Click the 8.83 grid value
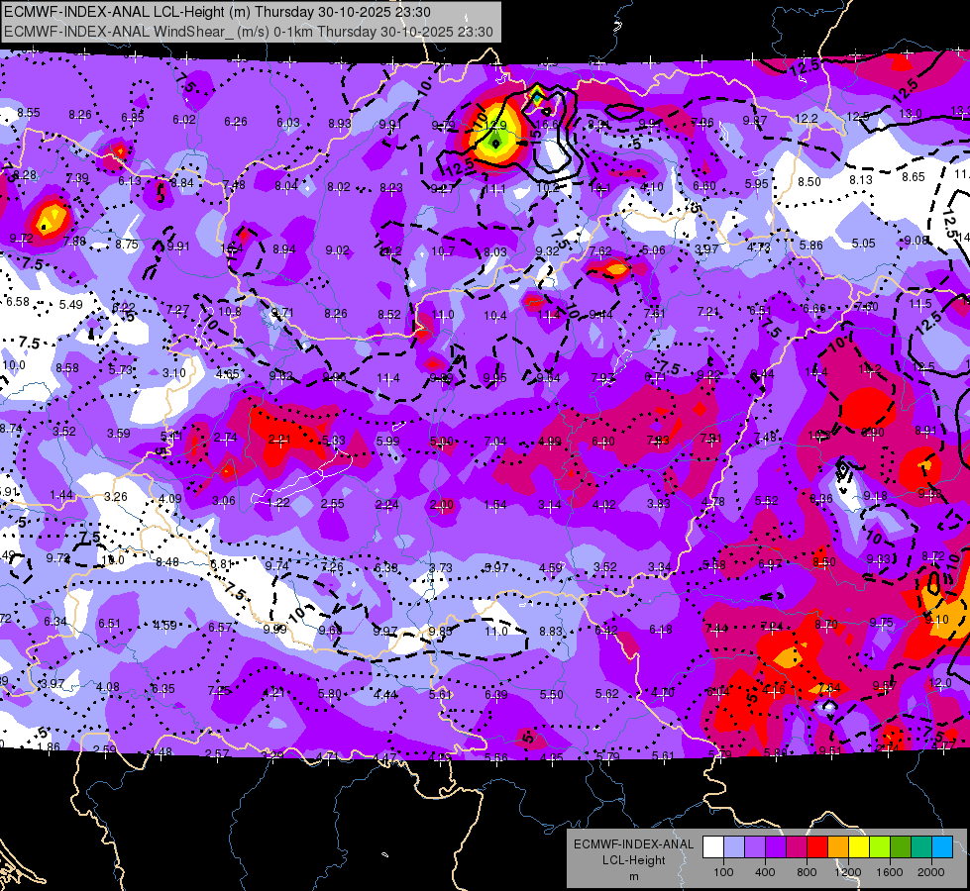Viewport: 970px width, 891px height. click(551, 632)
